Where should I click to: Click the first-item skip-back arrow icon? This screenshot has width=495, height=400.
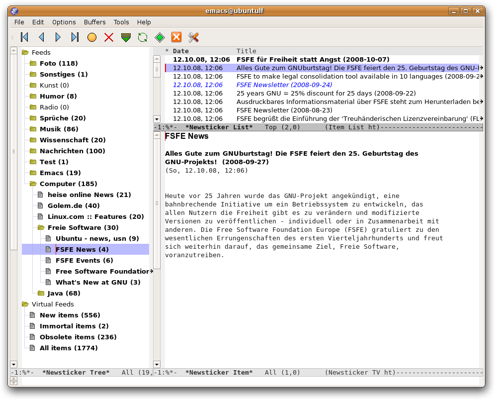pos(24,37)
